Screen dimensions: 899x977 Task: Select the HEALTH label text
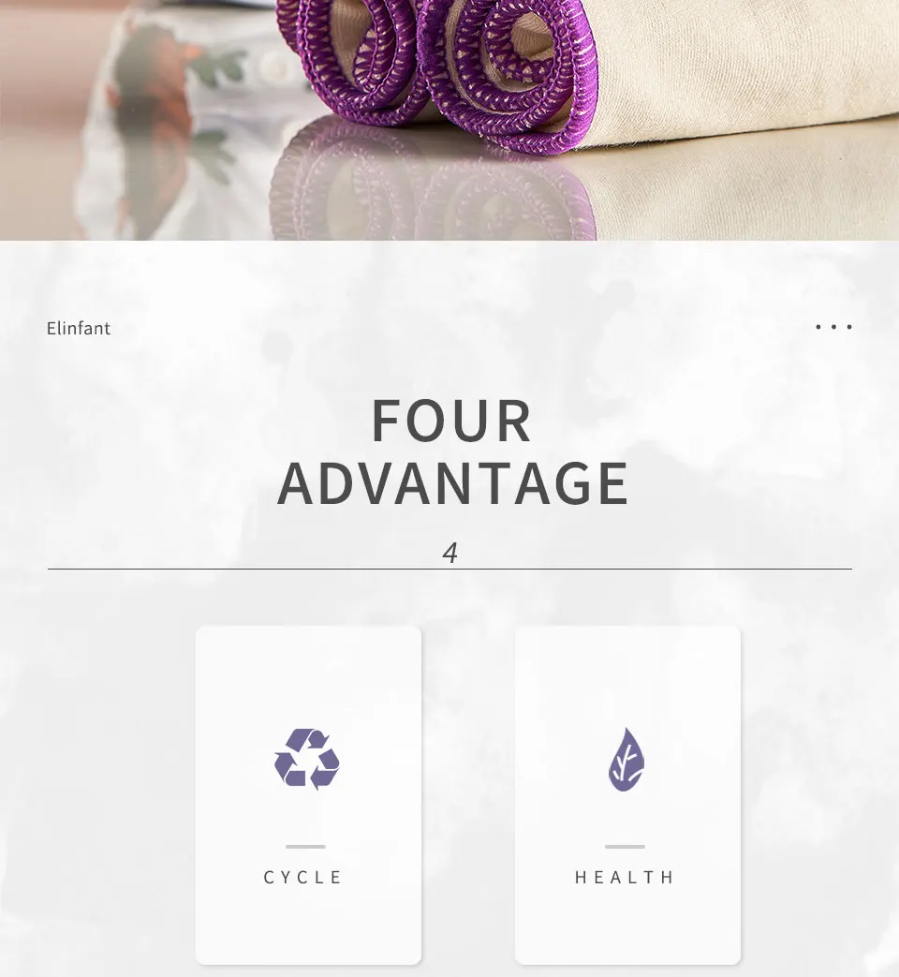point(625,878)
